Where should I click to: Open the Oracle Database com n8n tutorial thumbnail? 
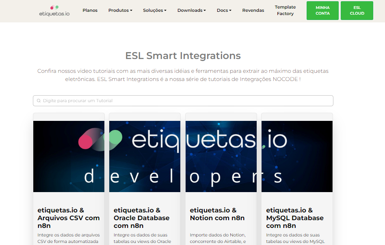[x=145, y=156]
